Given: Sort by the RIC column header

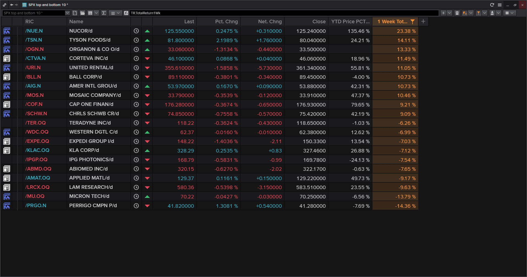Looking at the screenshot, I should pyautogui.click(x=45, y=22).
